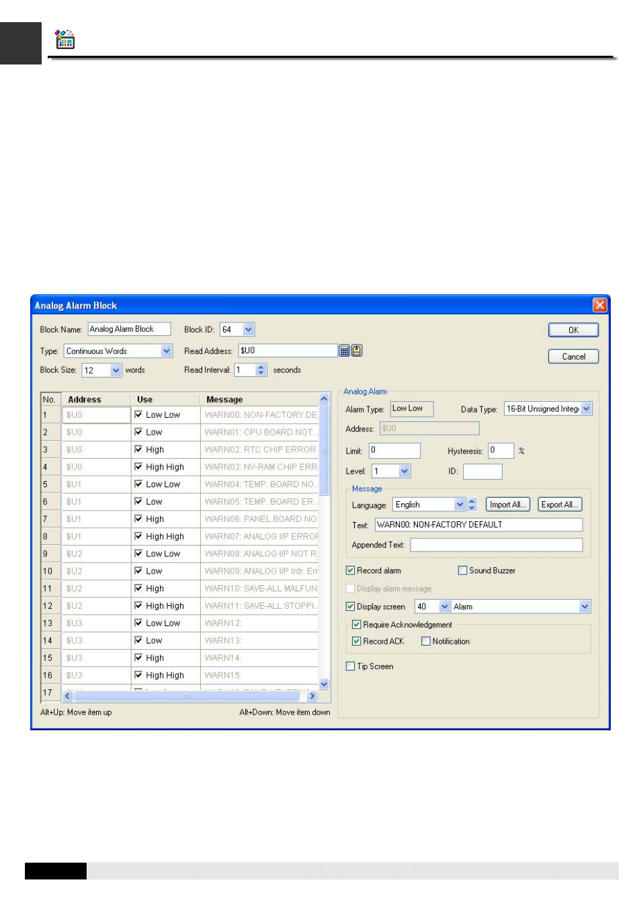641x907 pixels.
Task: Toggle Use checkbox for row 7 High
Action: coord(138,519)
